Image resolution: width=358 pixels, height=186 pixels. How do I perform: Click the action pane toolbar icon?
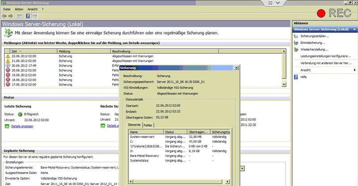pos(34,16)
